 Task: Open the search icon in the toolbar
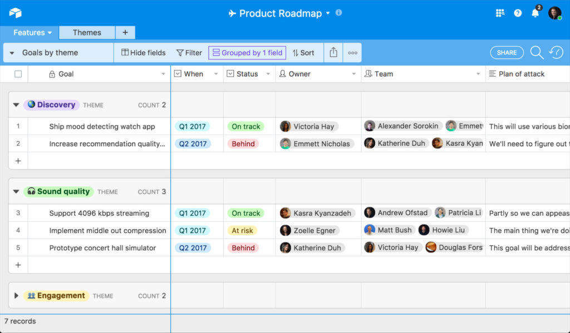537,52
